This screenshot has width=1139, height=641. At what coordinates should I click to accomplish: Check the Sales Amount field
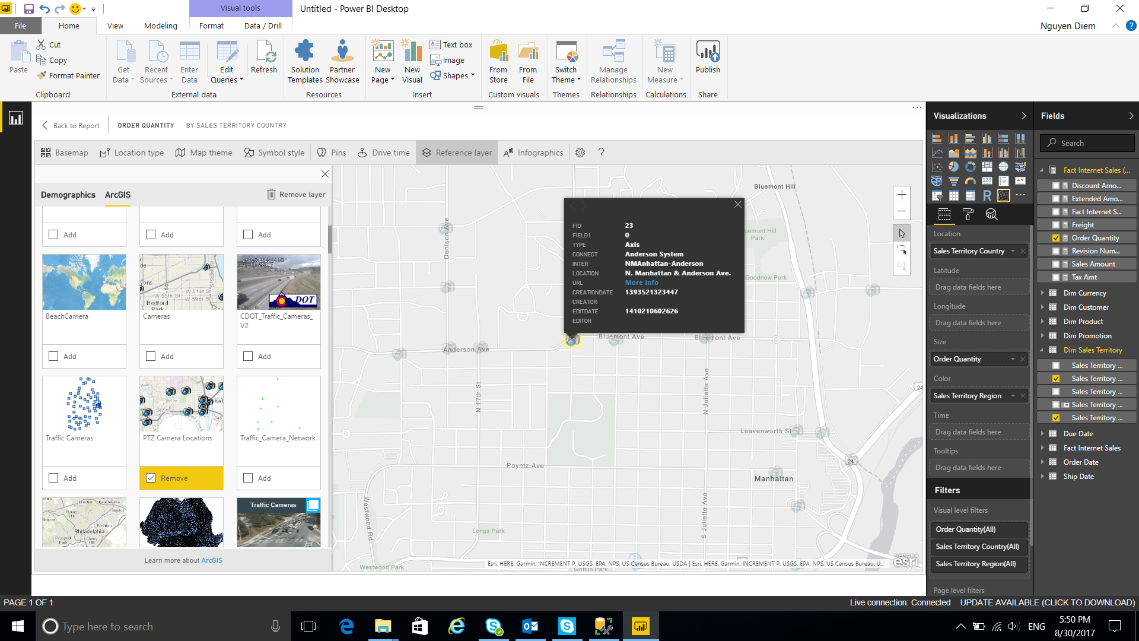point(1056,264)
